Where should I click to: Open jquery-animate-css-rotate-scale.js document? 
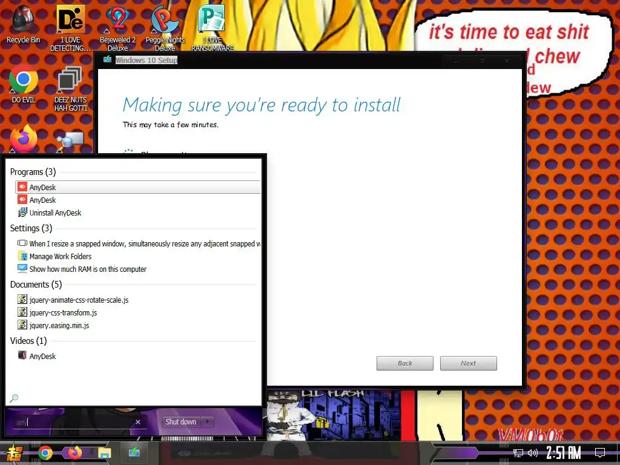pyautogui.click(x=137, y=300)
